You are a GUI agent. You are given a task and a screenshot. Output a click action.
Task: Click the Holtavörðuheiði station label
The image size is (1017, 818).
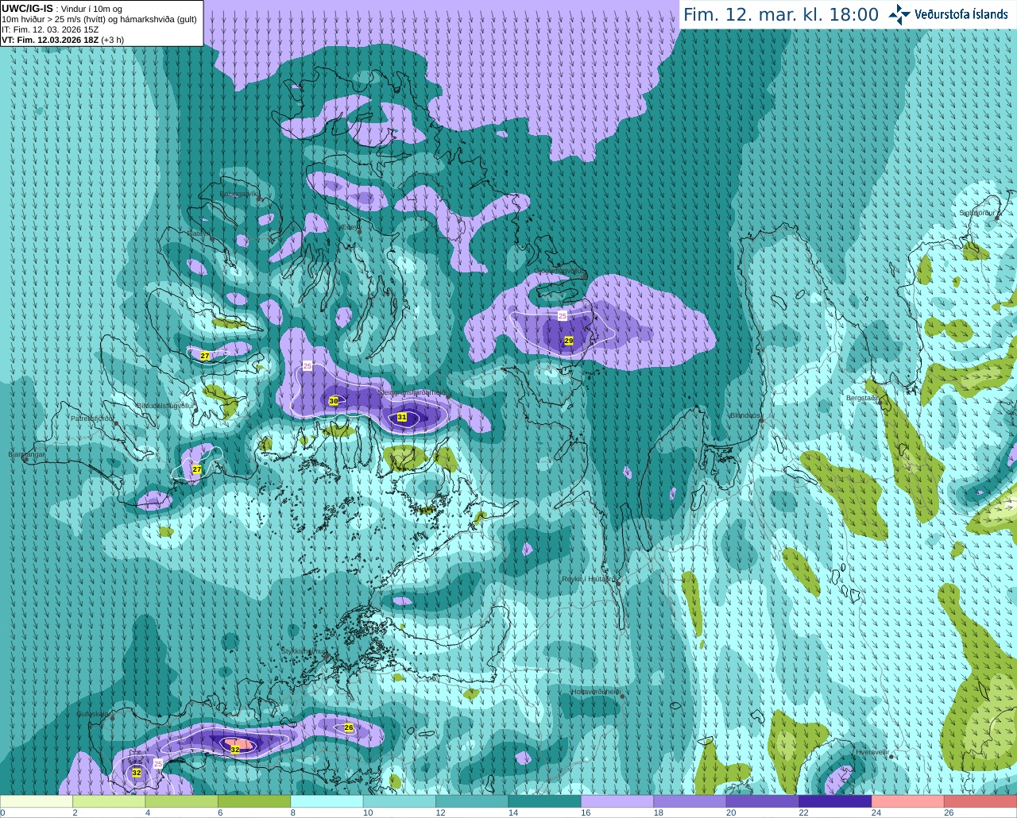click(x=595, y=692)
